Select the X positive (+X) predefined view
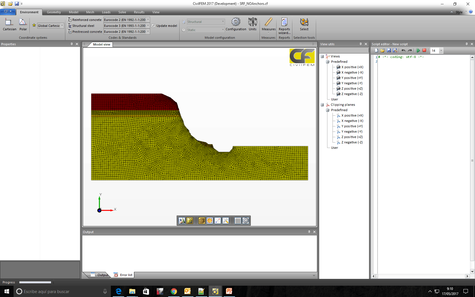Viewport: 475px width, 297px height. click(x=352, y=67)
